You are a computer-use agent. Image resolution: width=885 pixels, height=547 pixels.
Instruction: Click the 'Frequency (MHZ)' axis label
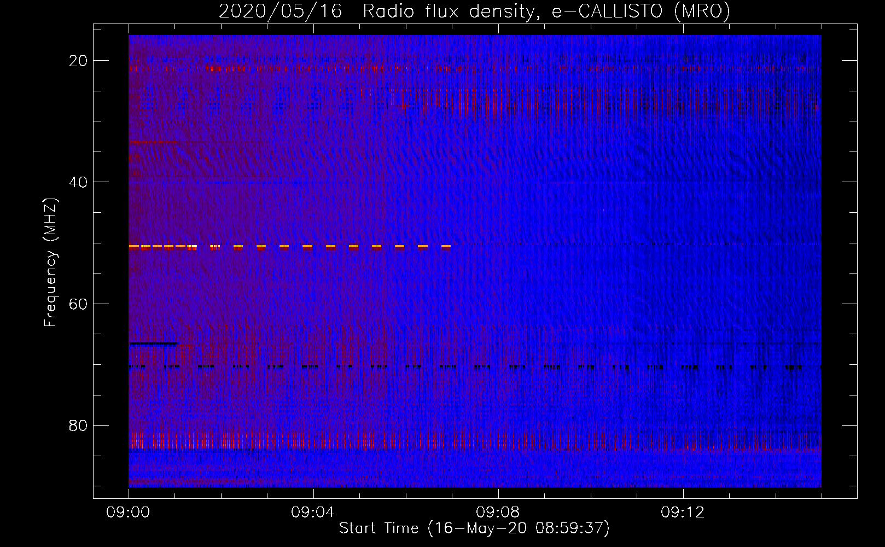click(x=50, y=263)
